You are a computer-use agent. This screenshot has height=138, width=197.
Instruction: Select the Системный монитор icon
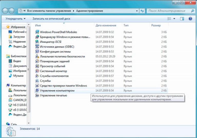[x=37, y=71]
